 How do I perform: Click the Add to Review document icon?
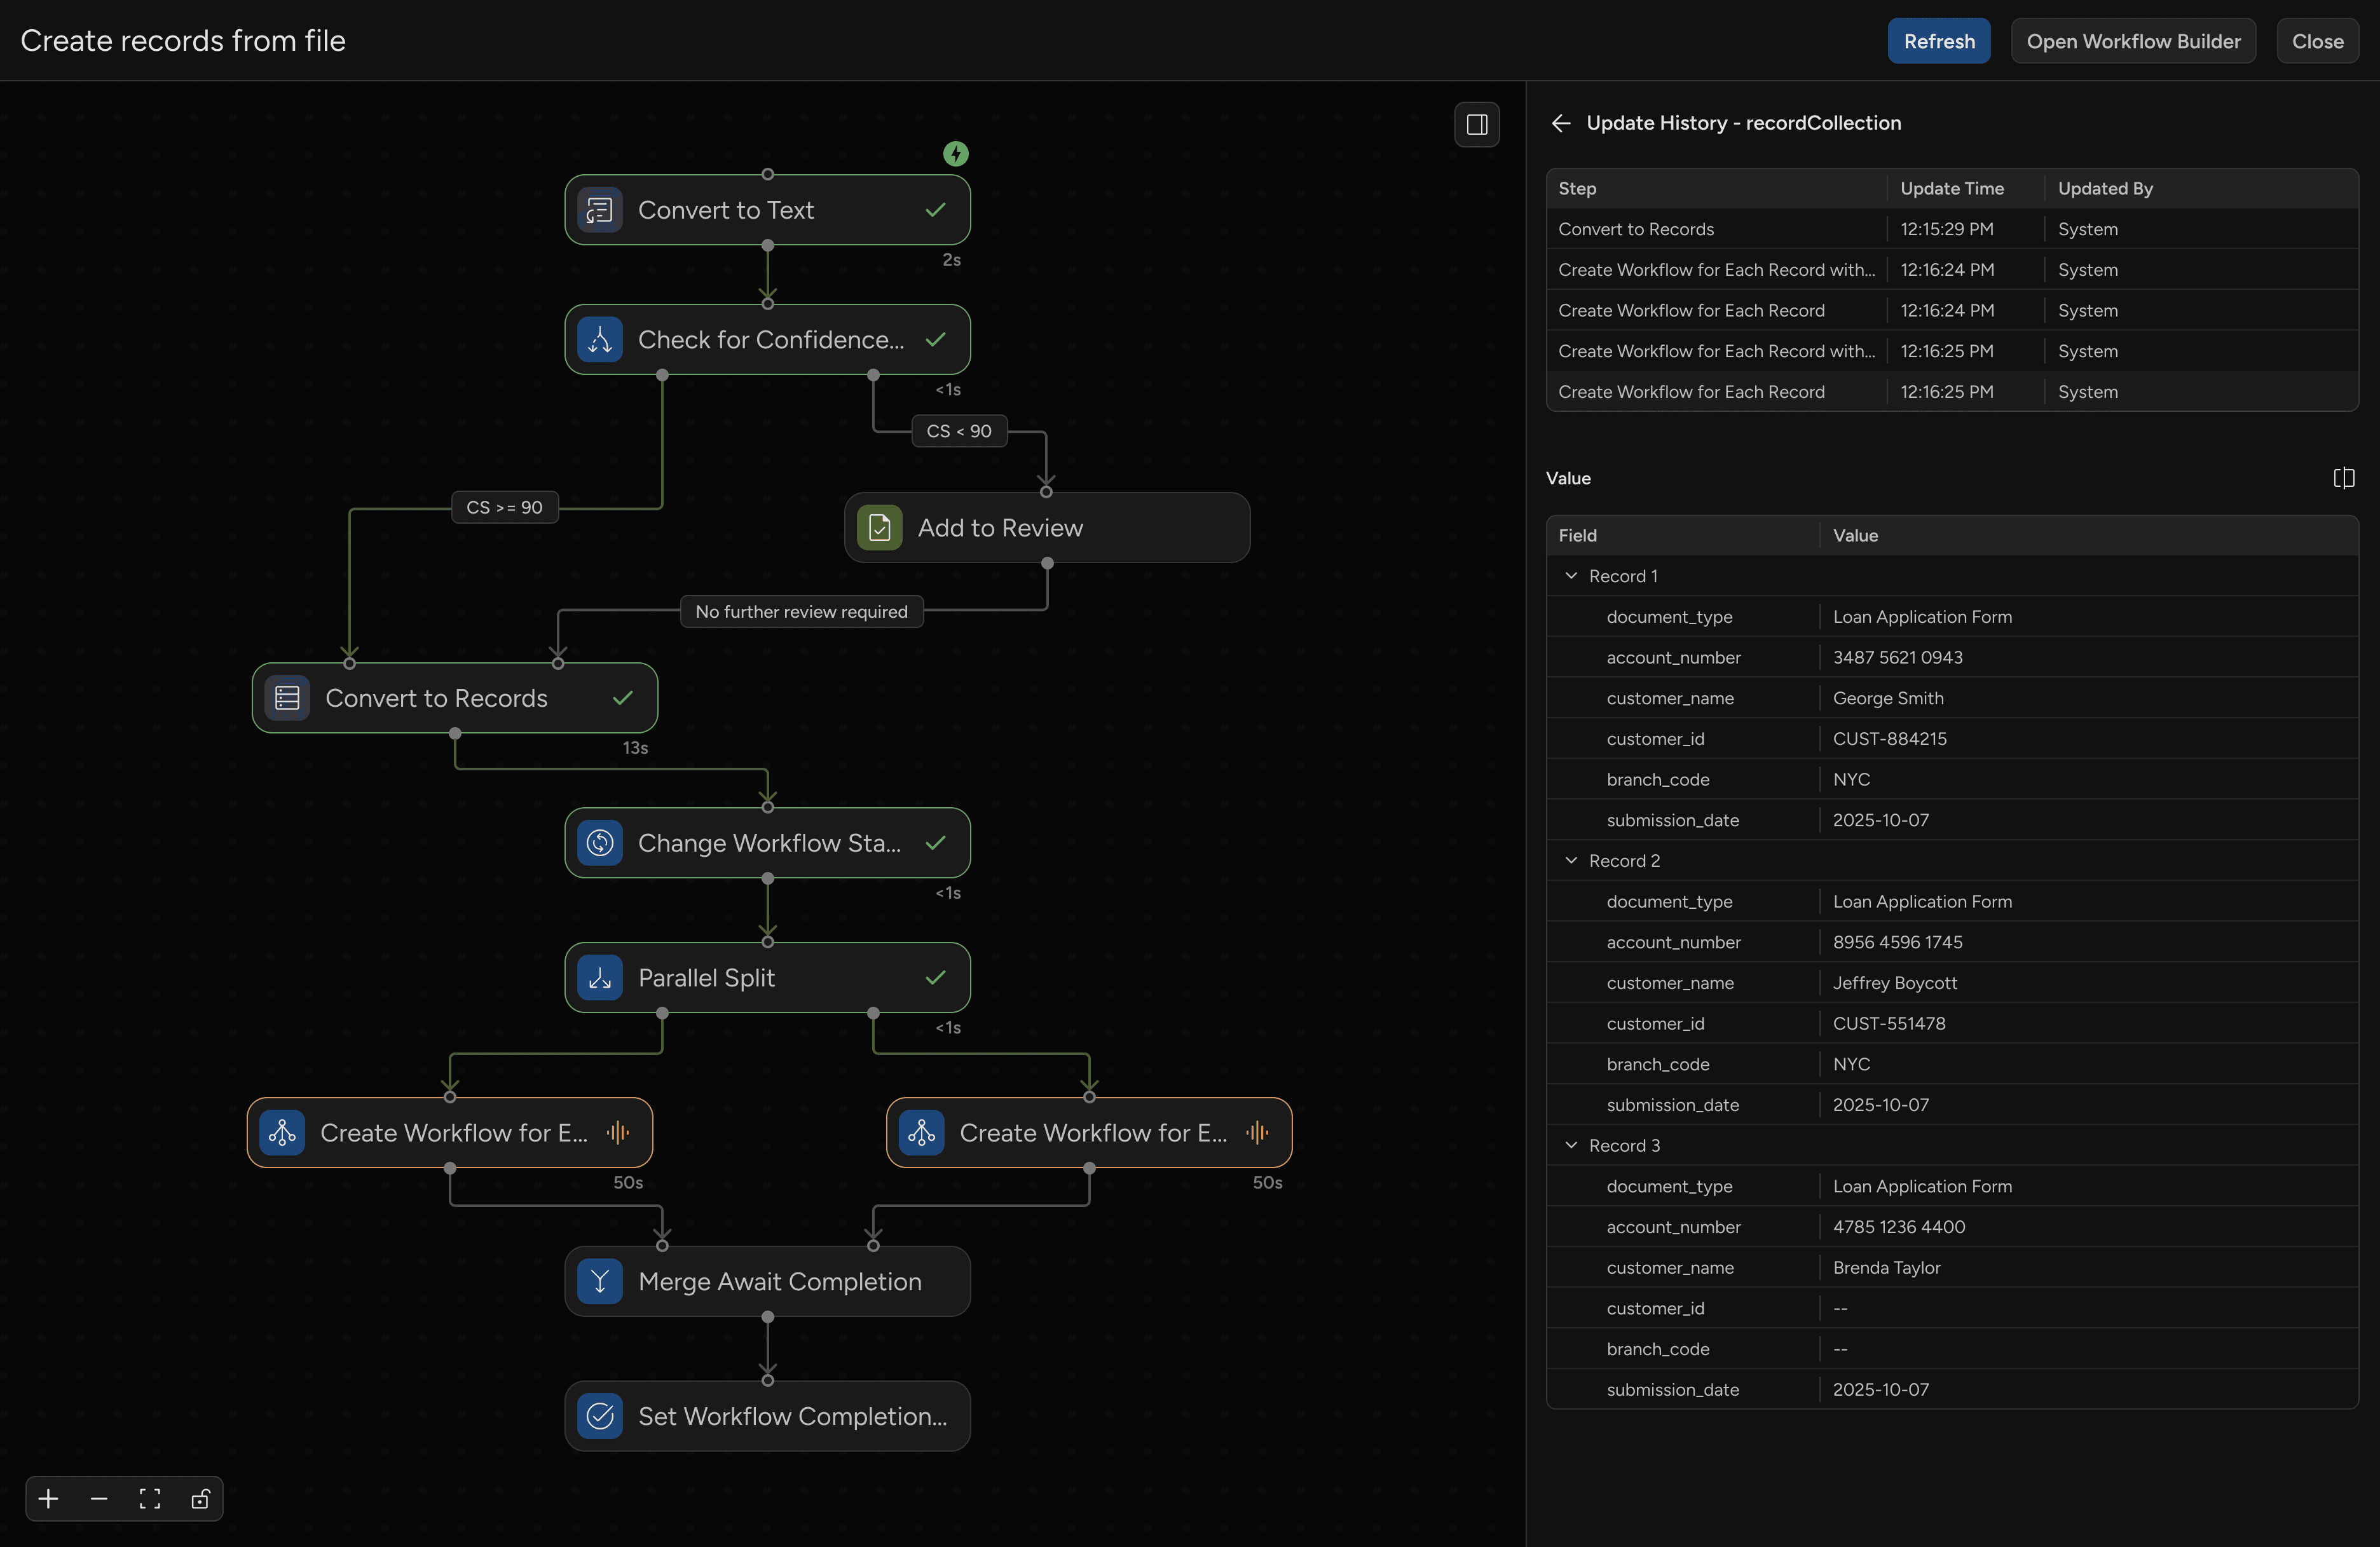click(878, 528)
